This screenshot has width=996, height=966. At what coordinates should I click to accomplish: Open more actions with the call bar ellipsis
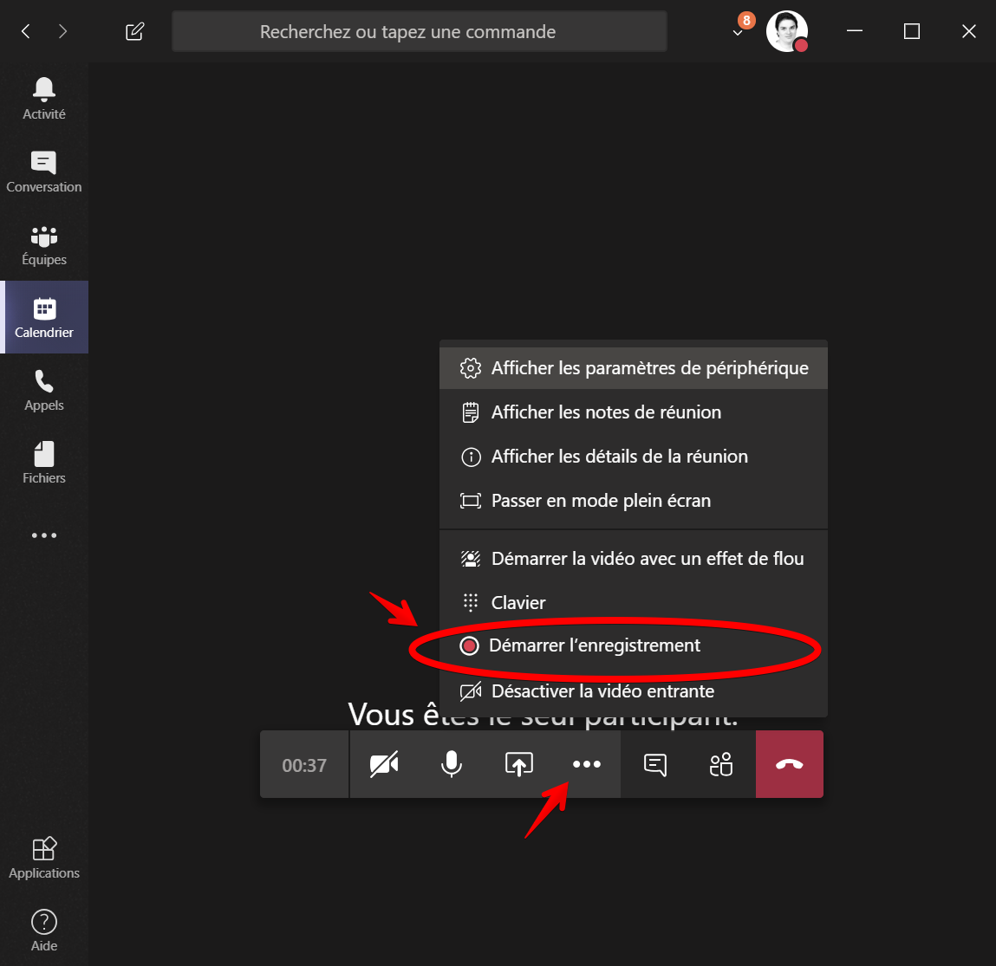coord(587,764)
